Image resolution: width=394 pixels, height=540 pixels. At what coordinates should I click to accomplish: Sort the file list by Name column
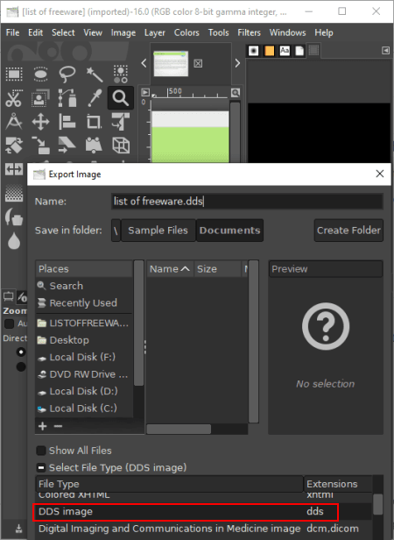pos(170,269)
